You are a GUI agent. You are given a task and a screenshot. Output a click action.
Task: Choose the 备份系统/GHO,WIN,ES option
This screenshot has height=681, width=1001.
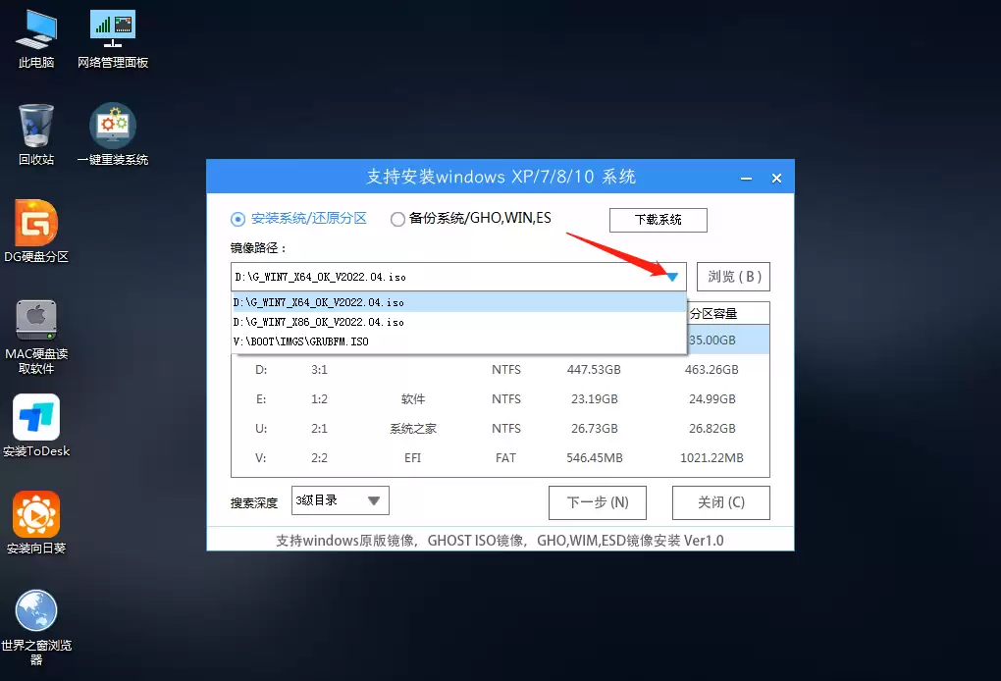[x=398, y=219]
